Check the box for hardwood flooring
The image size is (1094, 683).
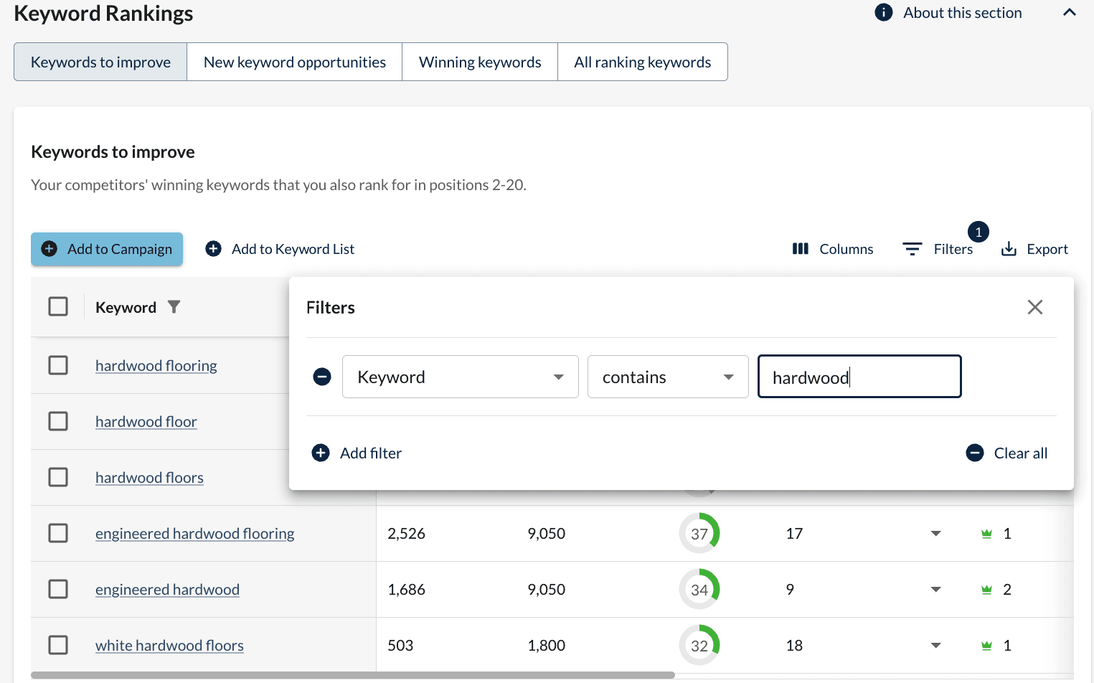[x=58, y=366]
